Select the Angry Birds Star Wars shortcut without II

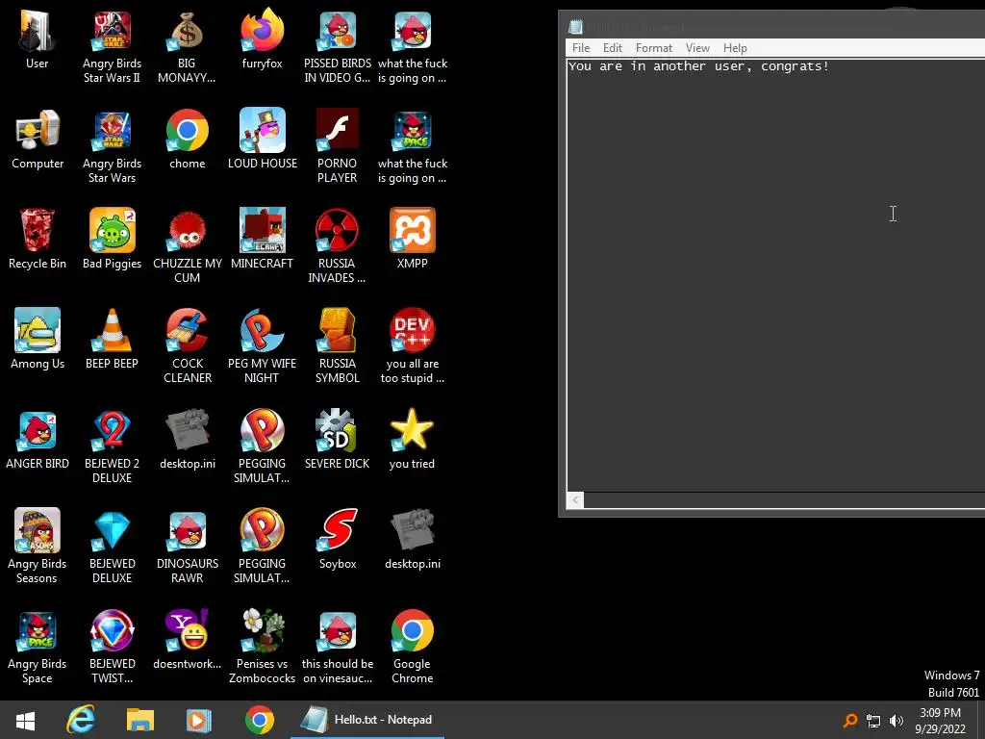click(112, 147)
